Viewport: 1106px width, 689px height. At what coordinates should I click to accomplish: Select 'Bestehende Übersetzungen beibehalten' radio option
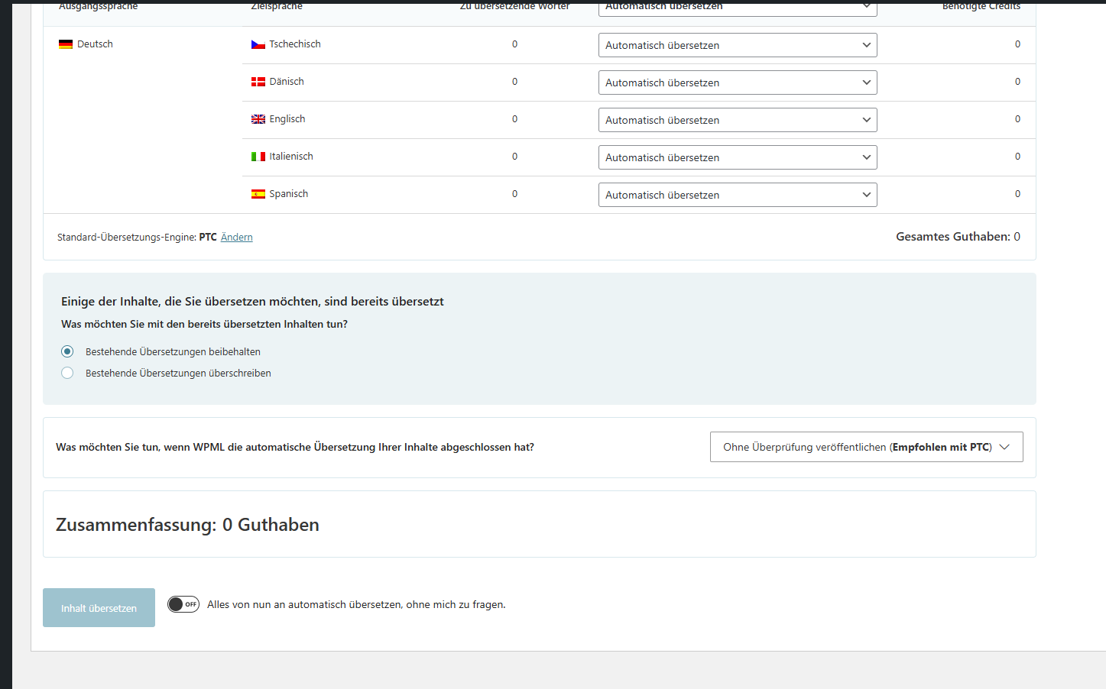tap(67, 351)
